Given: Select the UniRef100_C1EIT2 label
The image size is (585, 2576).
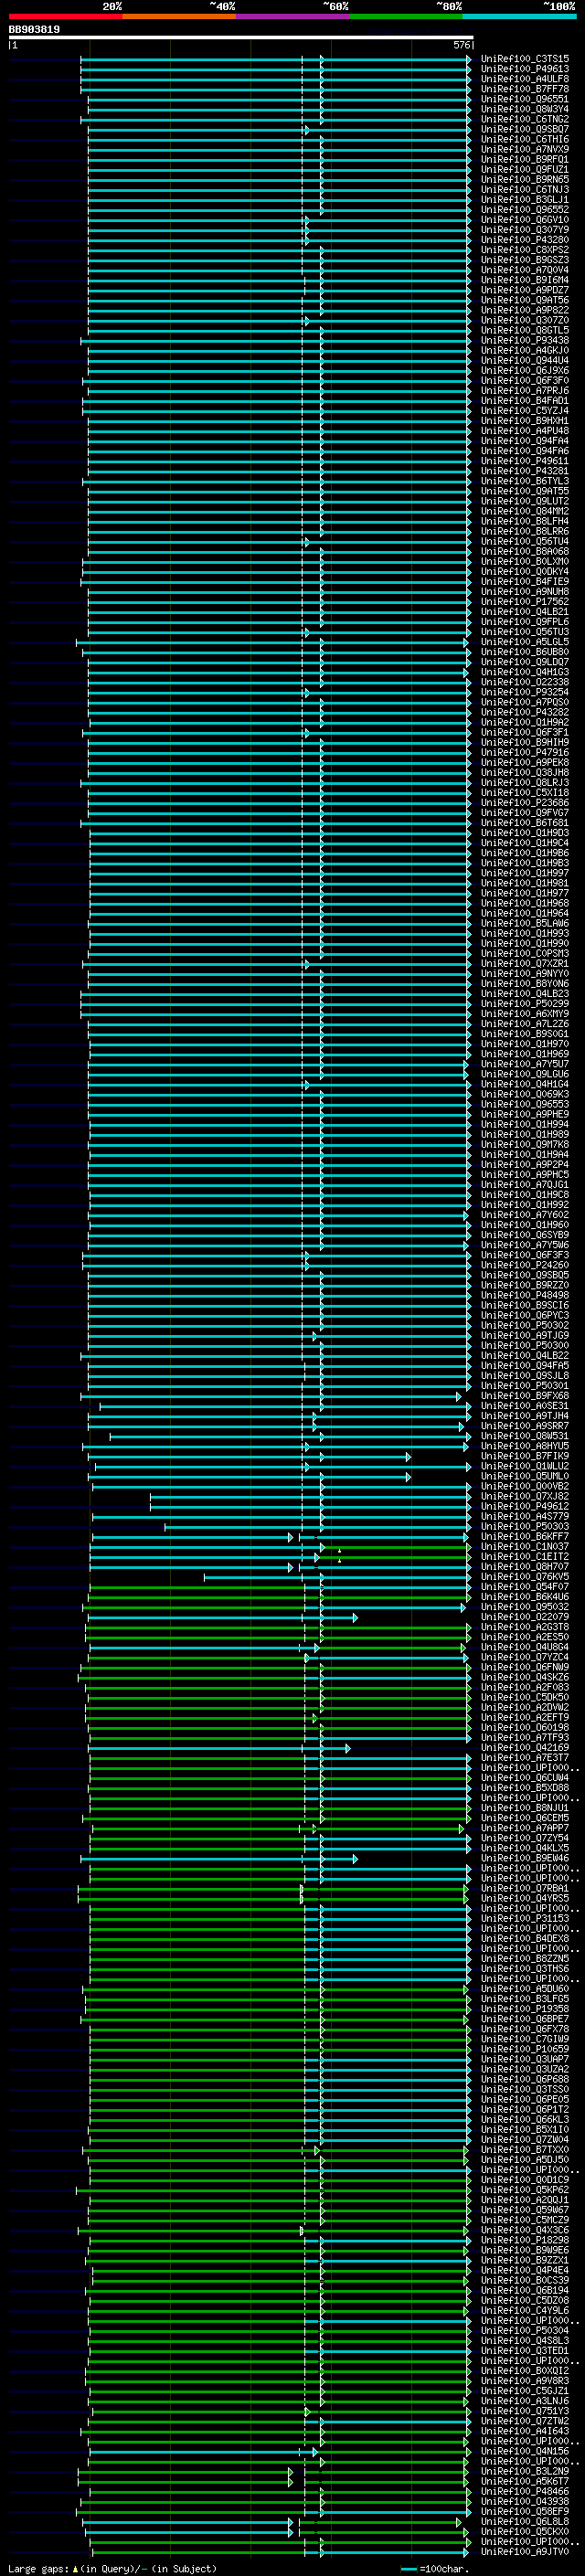Looking at the screenshot, I should pos(525,1557).
